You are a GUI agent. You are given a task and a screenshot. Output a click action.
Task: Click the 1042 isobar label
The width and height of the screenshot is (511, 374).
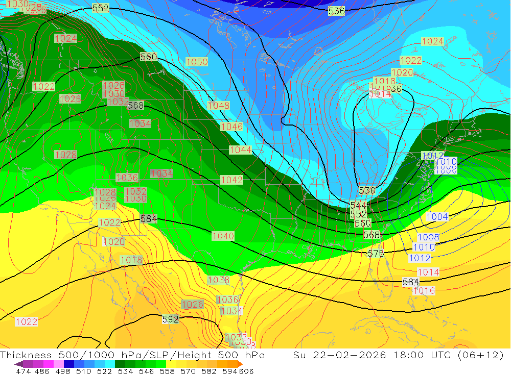pyautogui.click(x=231, y=180)
